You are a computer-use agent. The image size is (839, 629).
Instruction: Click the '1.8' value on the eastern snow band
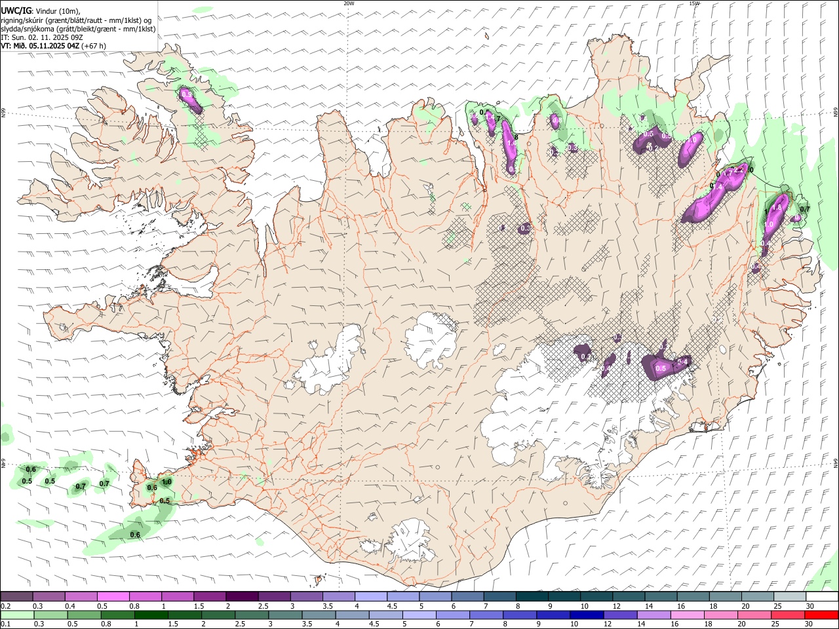[x=777, y=207]
